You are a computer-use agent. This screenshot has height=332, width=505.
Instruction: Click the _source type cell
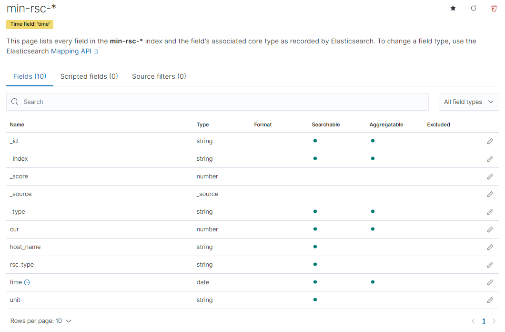coord(207,194)
